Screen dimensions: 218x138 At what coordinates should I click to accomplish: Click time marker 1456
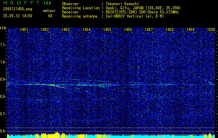(x=128, y=29)
